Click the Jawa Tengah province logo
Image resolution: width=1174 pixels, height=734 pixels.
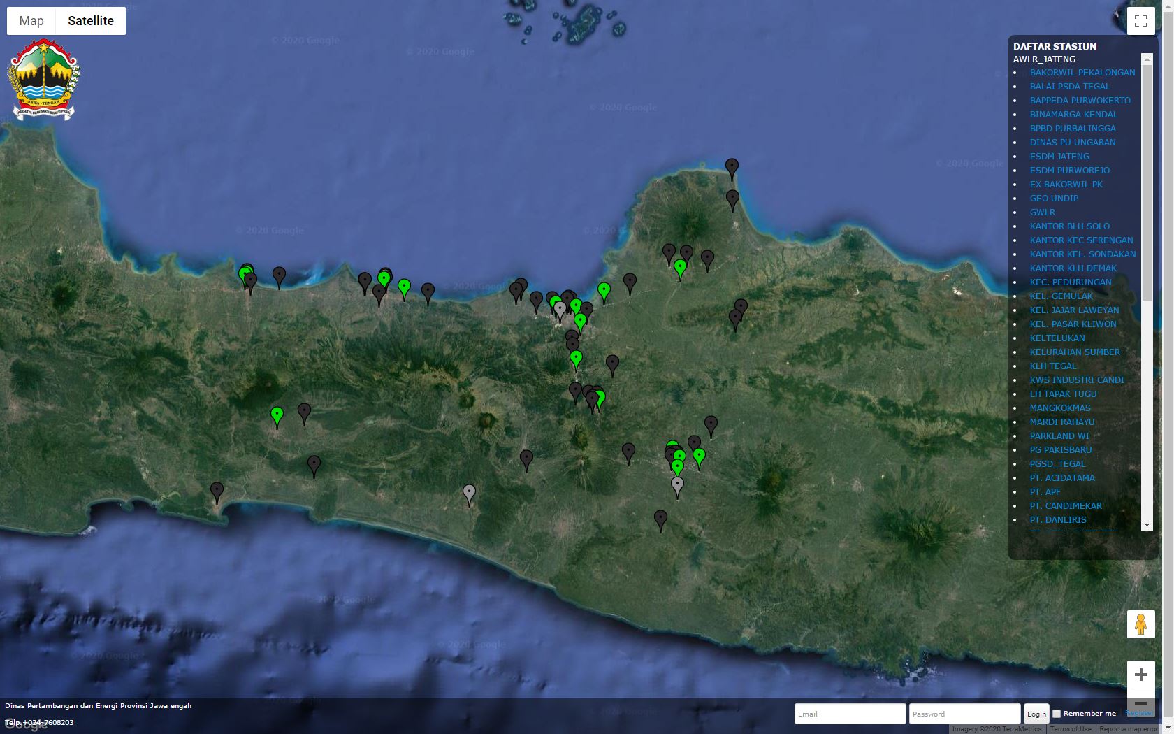click(x=43, y=80)
